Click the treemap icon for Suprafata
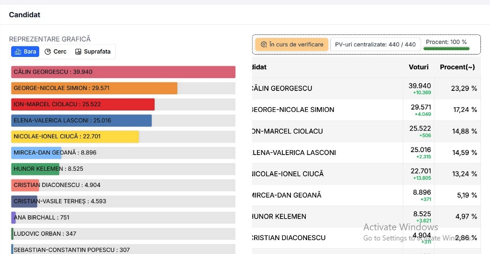The image size is (490, 254). pyautogui.click(x=78, y=52)
